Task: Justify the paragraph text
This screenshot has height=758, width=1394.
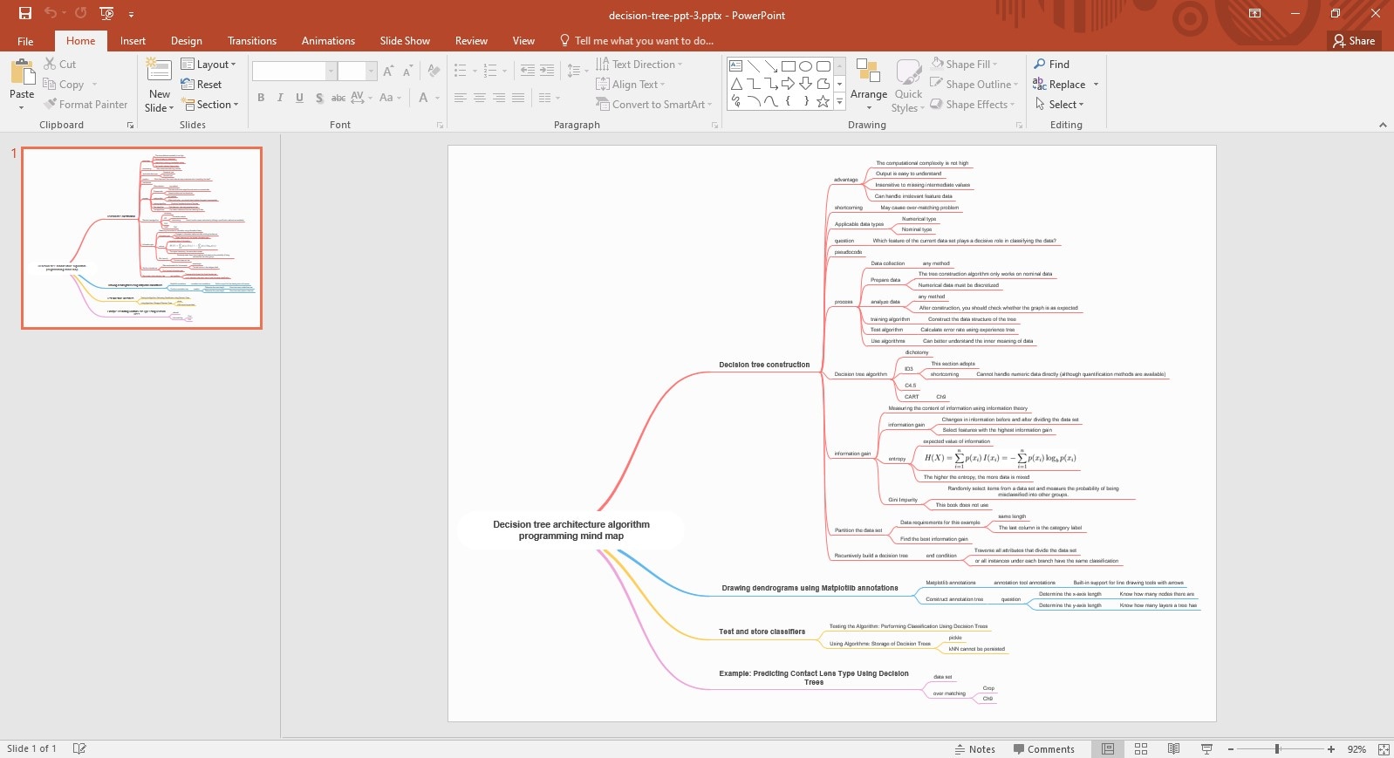Action: pos(518,98)
